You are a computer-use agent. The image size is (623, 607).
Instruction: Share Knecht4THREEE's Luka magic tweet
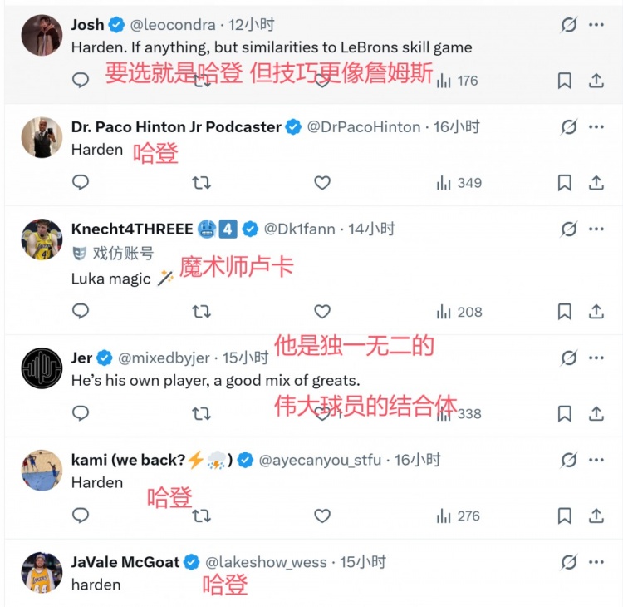[596, 312]
